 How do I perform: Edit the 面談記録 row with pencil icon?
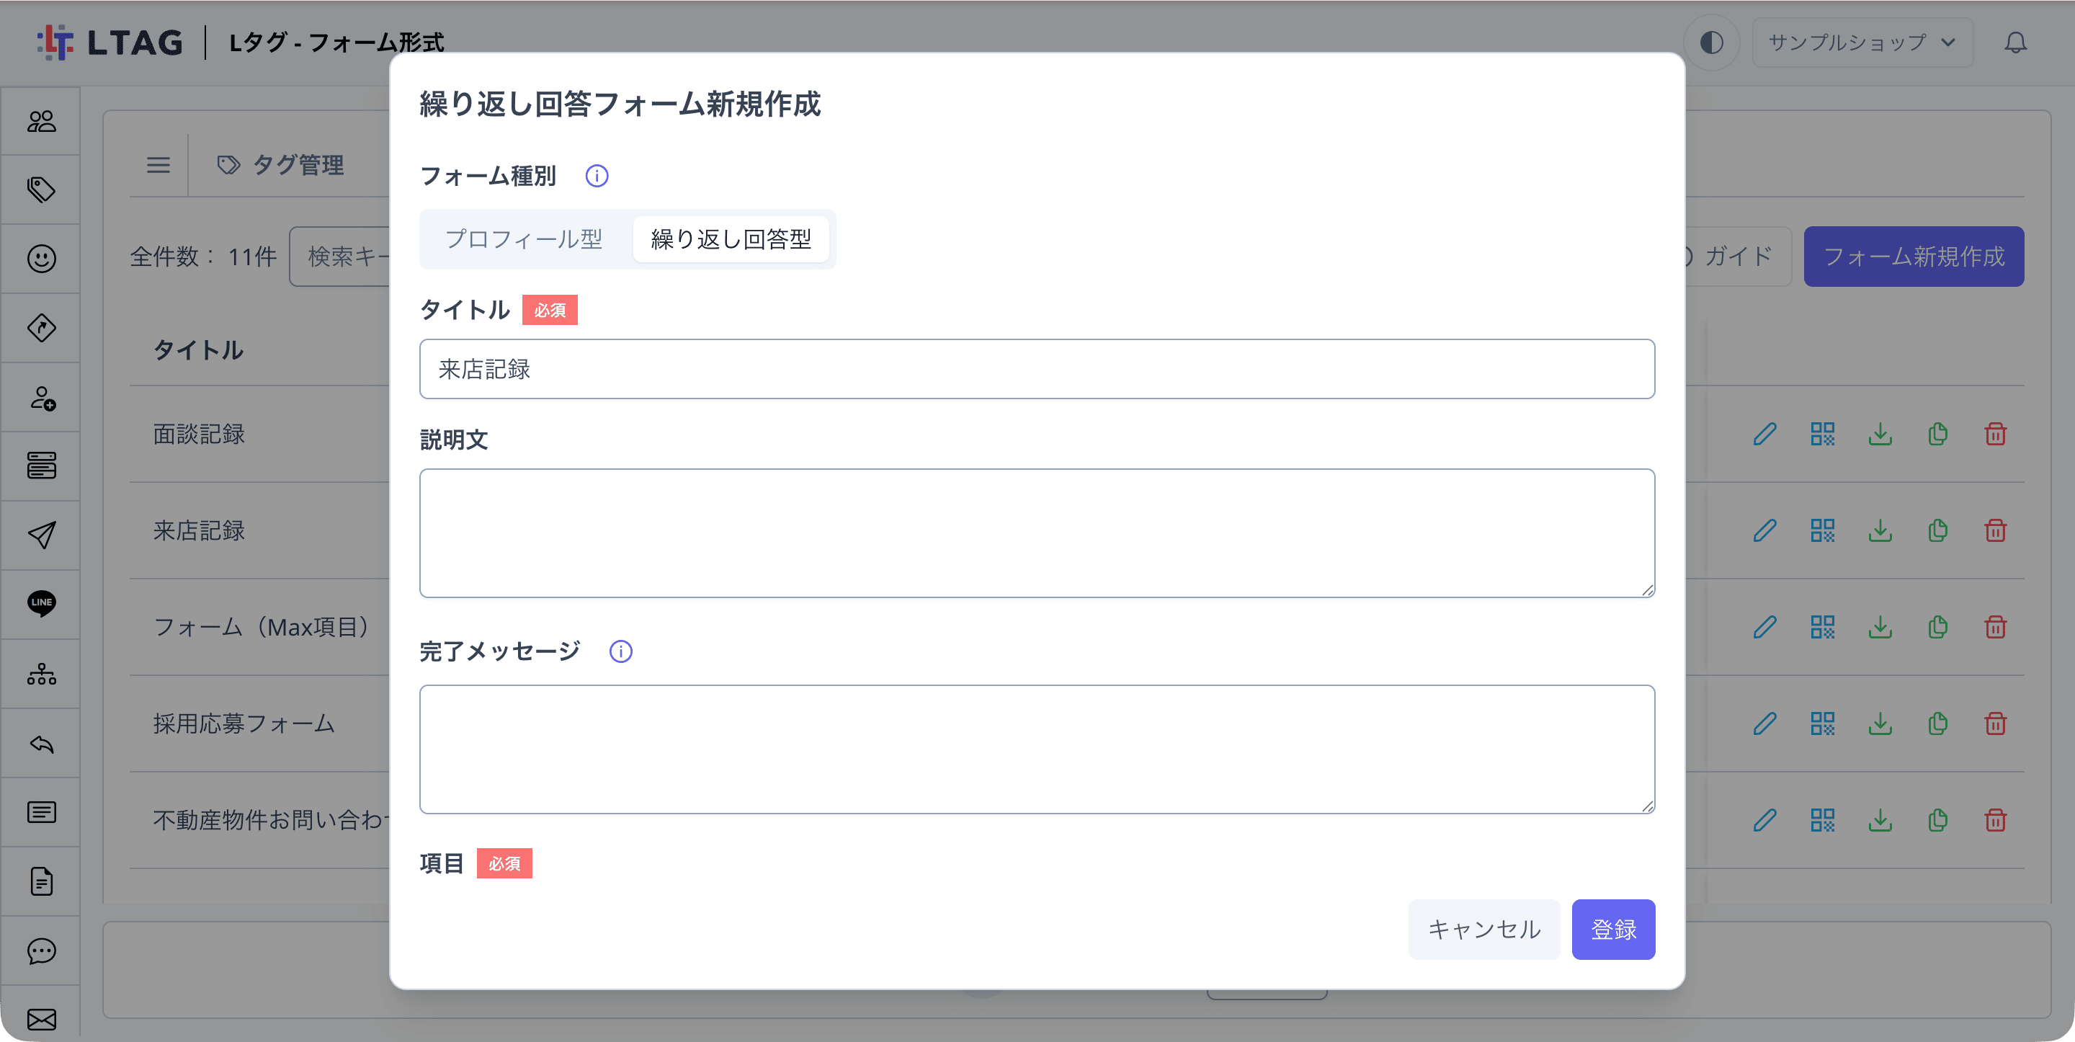[1765, 435]
